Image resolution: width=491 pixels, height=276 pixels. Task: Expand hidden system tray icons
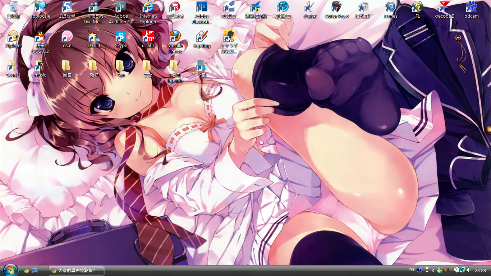pyautogui.click(x=433, y=271)
